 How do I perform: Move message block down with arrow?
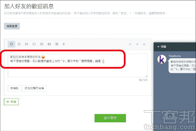click(137, 44)
